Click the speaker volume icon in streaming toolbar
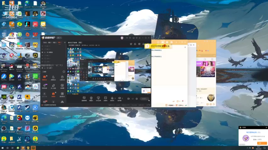 tap(119, 99)
